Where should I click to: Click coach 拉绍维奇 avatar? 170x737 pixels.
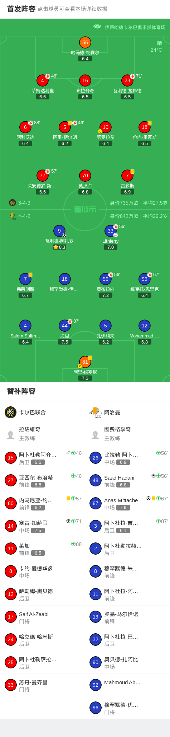(x=11, y=435)
